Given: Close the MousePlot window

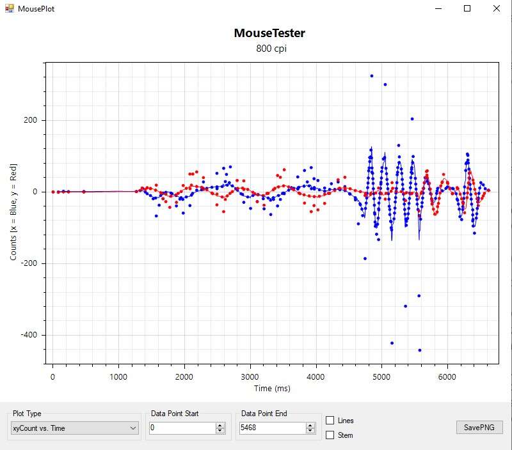Looking at the screenshot, I should click(497, 9).
